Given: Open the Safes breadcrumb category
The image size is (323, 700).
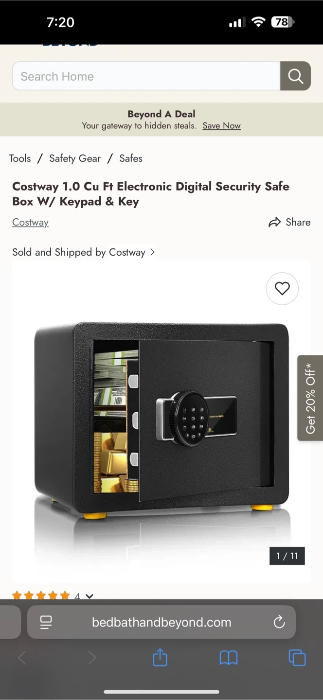Looking at the screenshot, I should pos(131,158).
